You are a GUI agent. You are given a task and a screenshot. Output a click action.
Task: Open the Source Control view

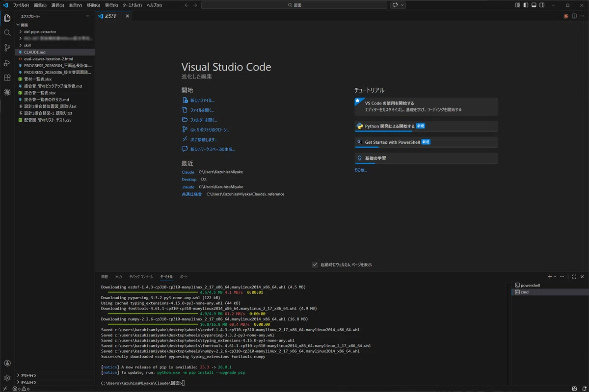(7, 48)
